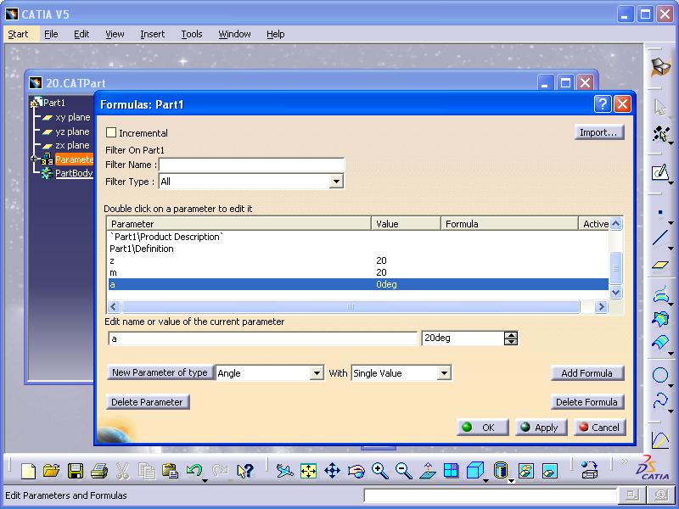Open the parameter type dropdown showing Angle
The width and height of the screenshot is (679, 509).
point(317,373)
